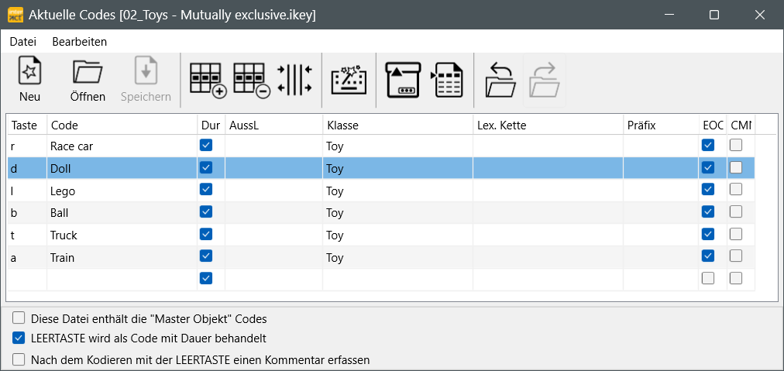Enable CMI checkbox for Doll row
This screenshot has height=371, width=784.
[736, 167]
